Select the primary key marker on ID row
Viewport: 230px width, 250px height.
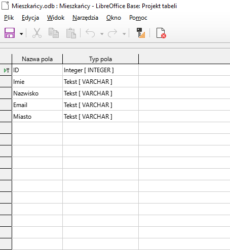(x=6, y=70)
